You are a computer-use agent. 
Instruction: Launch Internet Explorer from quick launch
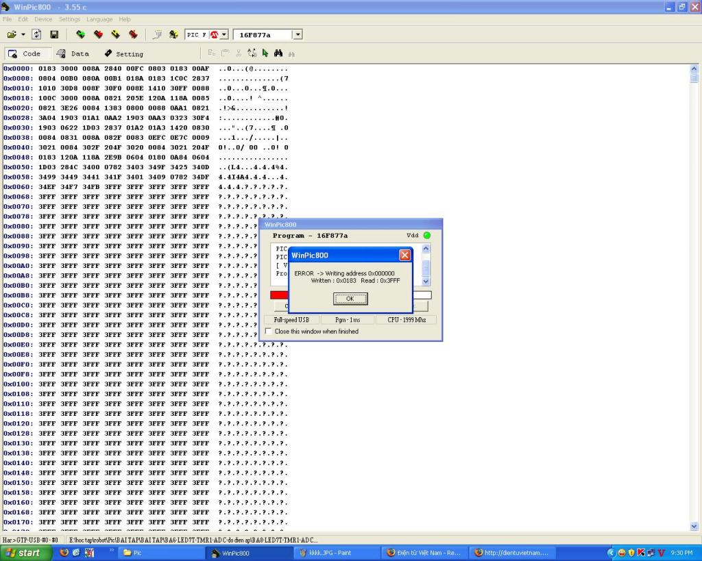pos(76,553)
